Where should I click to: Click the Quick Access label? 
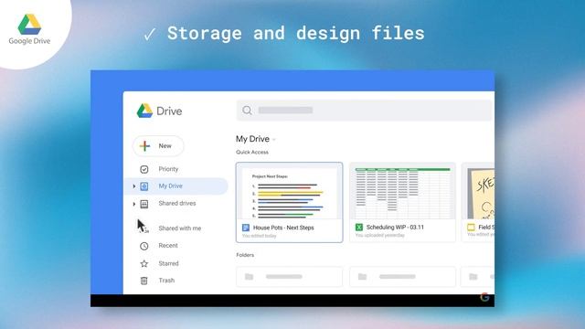click(252, 153)
